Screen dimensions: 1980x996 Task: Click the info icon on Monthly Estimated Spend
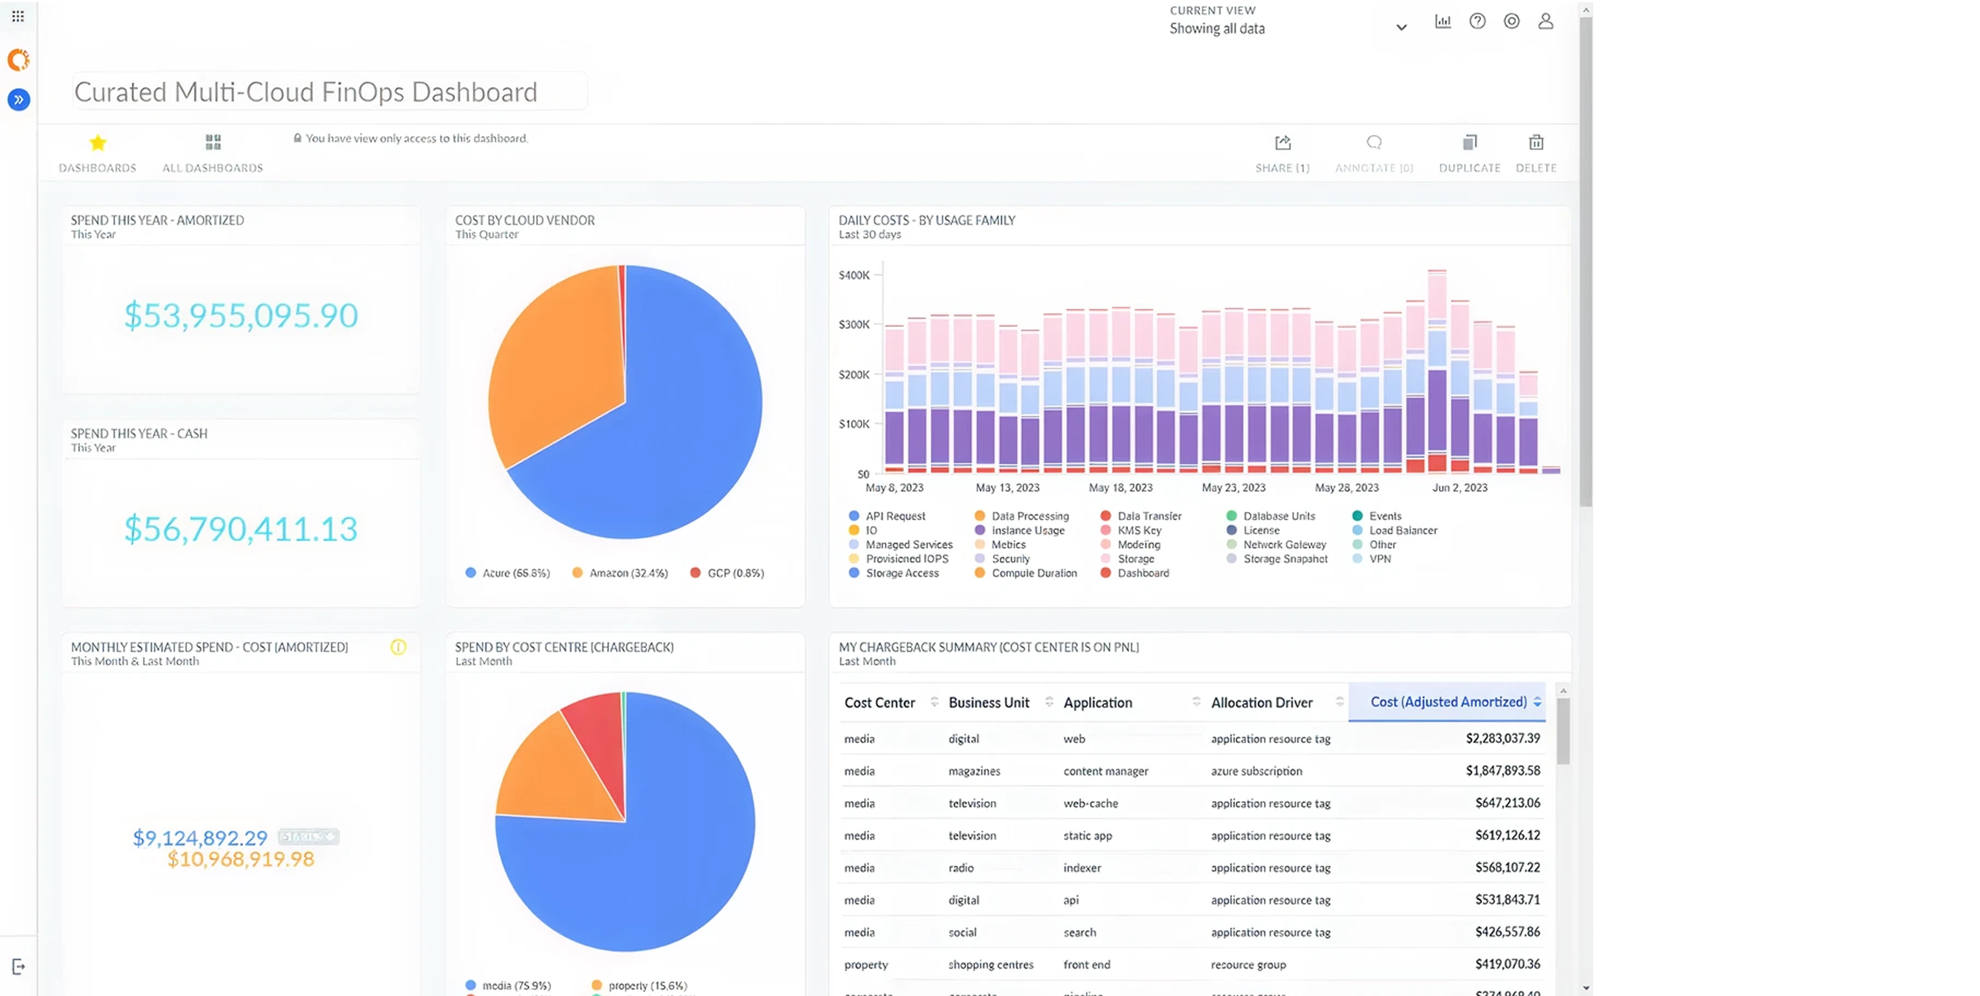398,648
